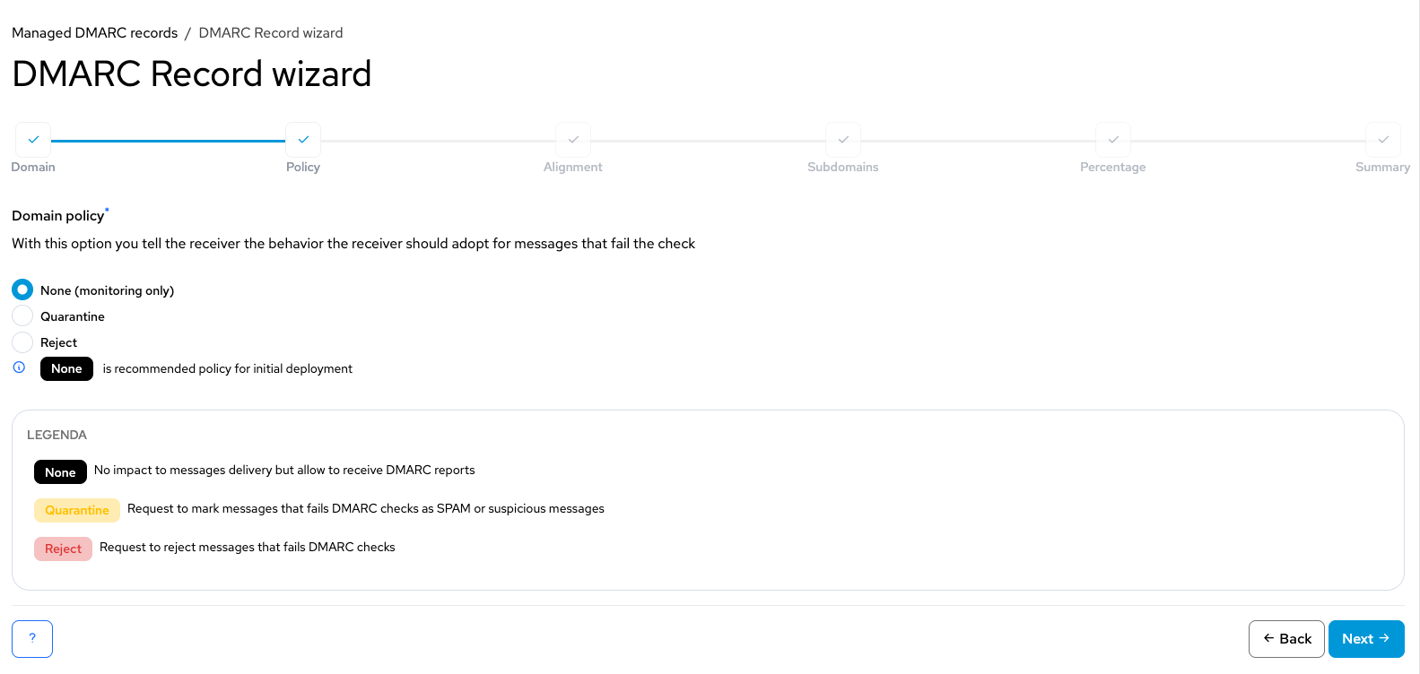Jump to the Subdomains step icon
This screenshot has width=1420, height=674.
(843, 140)
